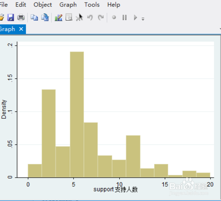The height and width of the screenshot is (201, 221).
Task: Click the y-axis label 0
Action: point(10,177)
